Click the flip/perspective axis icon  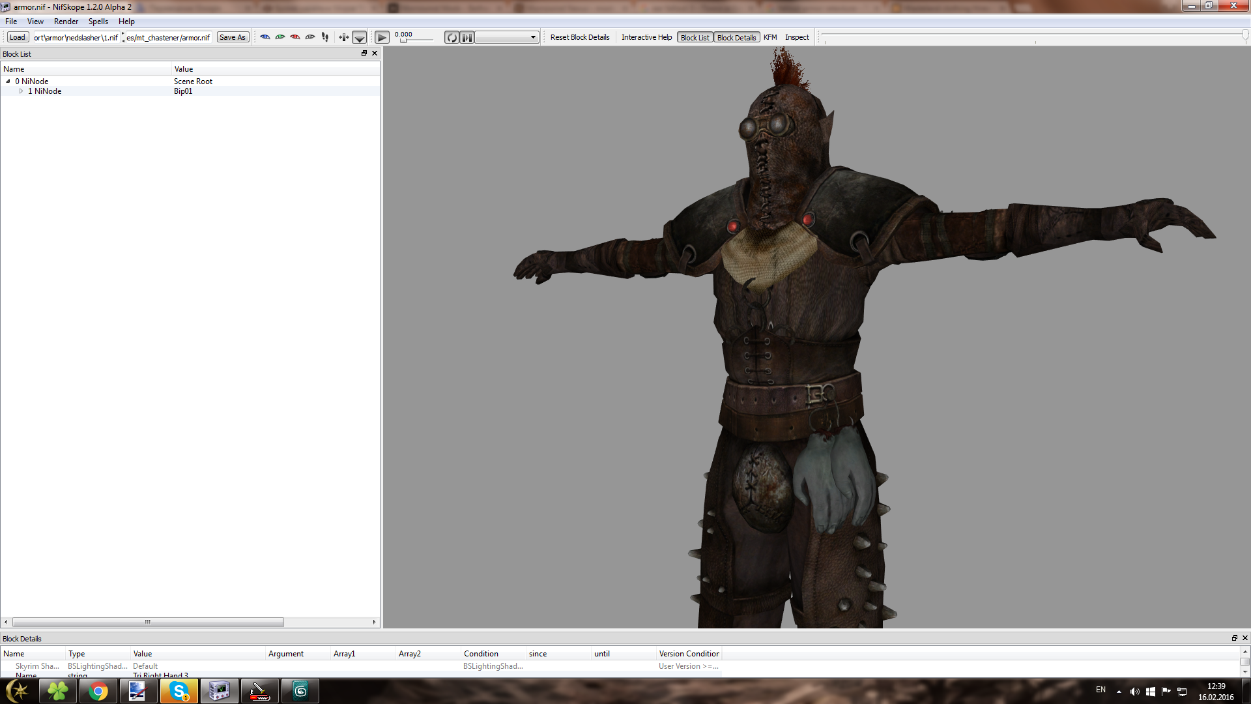[x=344, y=37]
